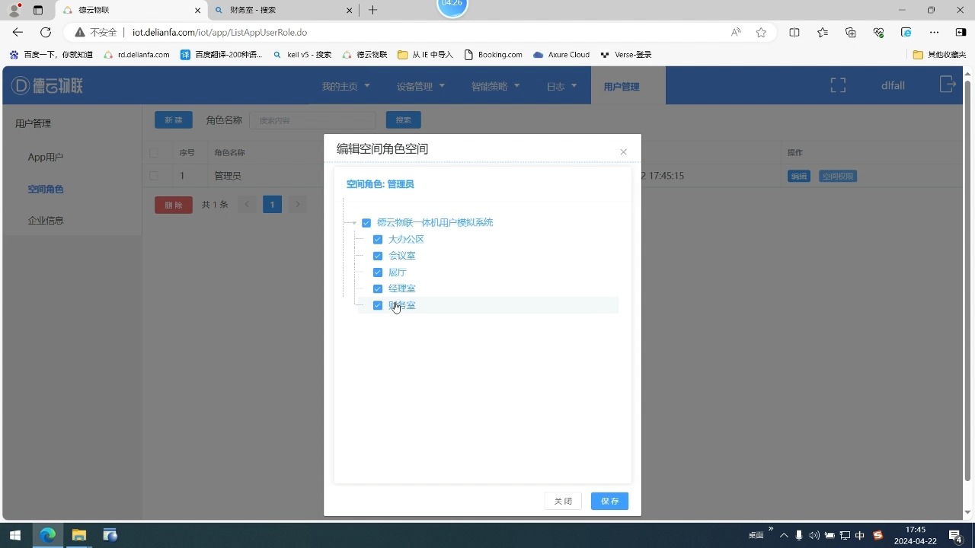The width and height of the screenshot is (975, 548).
Task: Click the 保存 button in the dialog
Action: click(x=609, y=502)
